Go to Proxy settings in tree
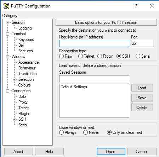 (23, 102)
